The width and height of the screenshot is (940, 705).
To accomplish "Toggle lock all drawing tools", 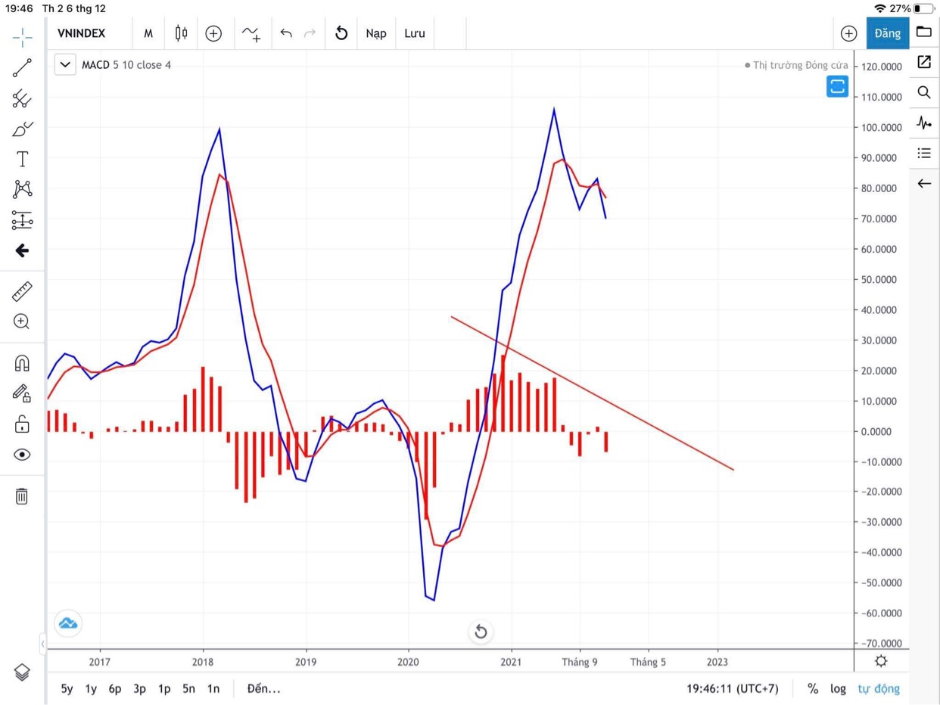I will pyautogui.click(x=22, y=424).
